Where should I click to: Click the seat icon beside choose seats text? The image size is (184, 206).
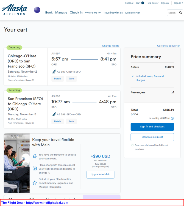tap(35, 156)
